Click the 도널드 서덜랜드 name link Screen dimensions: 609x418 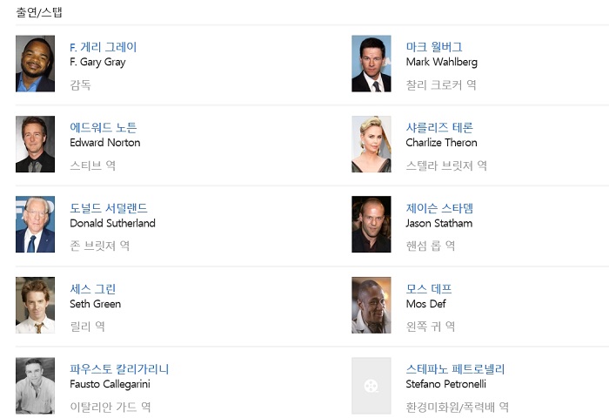[109, 208]
